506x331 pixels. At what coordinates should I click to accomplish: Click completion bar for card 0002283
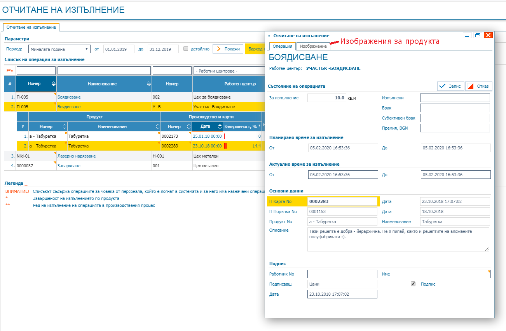point(225,146)
